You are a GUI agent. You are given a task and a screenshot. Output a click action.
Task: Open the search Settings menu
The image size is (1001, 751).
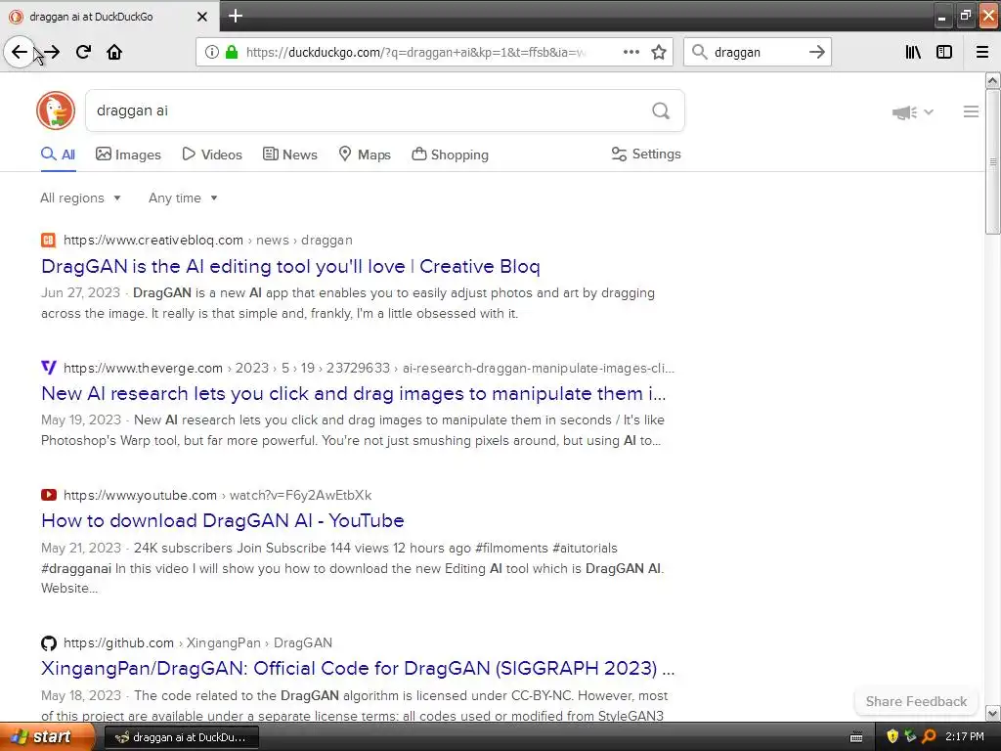pyautogui.click(x=646, y=154)
